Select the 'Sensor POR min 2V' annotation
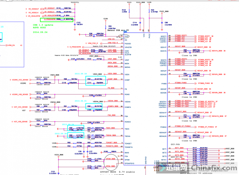The width and height of the screenshot is (239, 175). (x=118, y=30)
